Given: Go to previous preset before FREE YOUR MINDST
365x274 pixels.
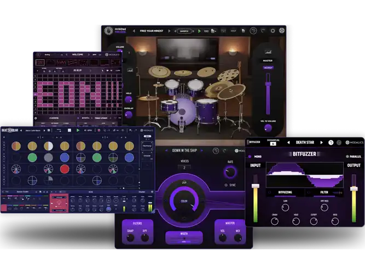Looking at the screenshot, I should click(x=134, y=31).
